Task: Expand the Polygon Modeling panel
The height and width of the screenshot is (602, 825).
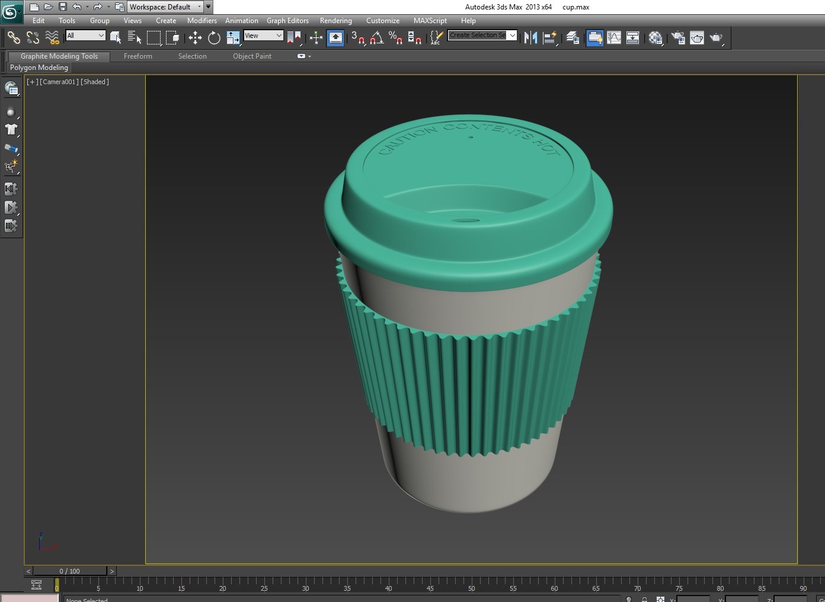Action: coord(38,68)
